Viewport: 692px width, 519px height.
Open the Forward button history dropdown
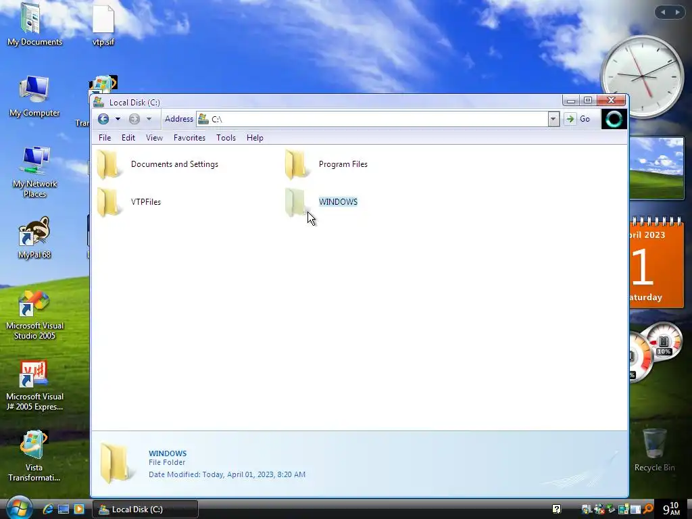[149, 119]
